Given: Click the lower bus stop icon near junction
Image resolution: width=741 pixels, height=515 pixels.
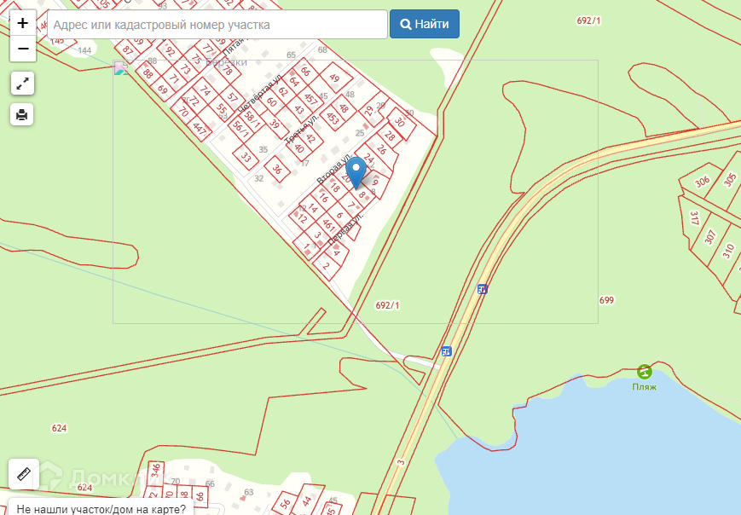Looking at the screenshot, I should click(446, 351).
